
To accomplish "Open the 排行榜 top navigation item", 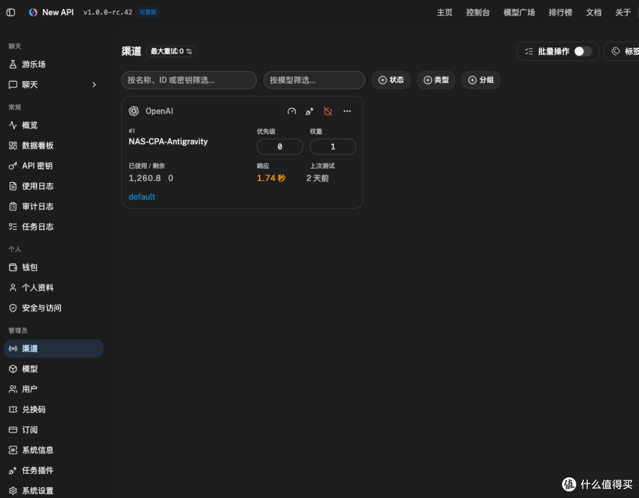I will [x=560, y=12].
